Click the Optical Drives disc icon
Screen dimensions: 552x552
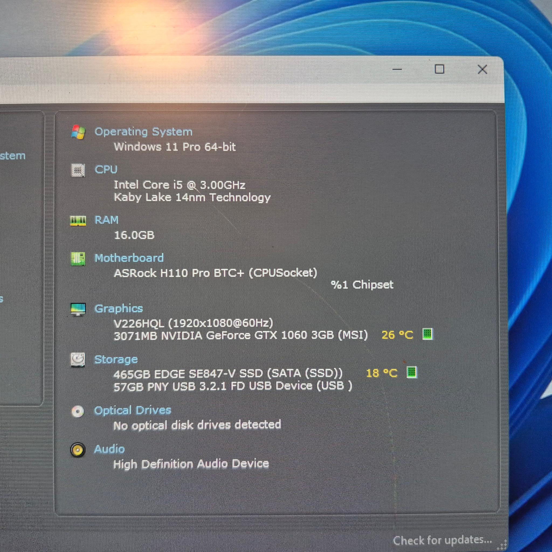pyautogui.click(x=78, y=411)
